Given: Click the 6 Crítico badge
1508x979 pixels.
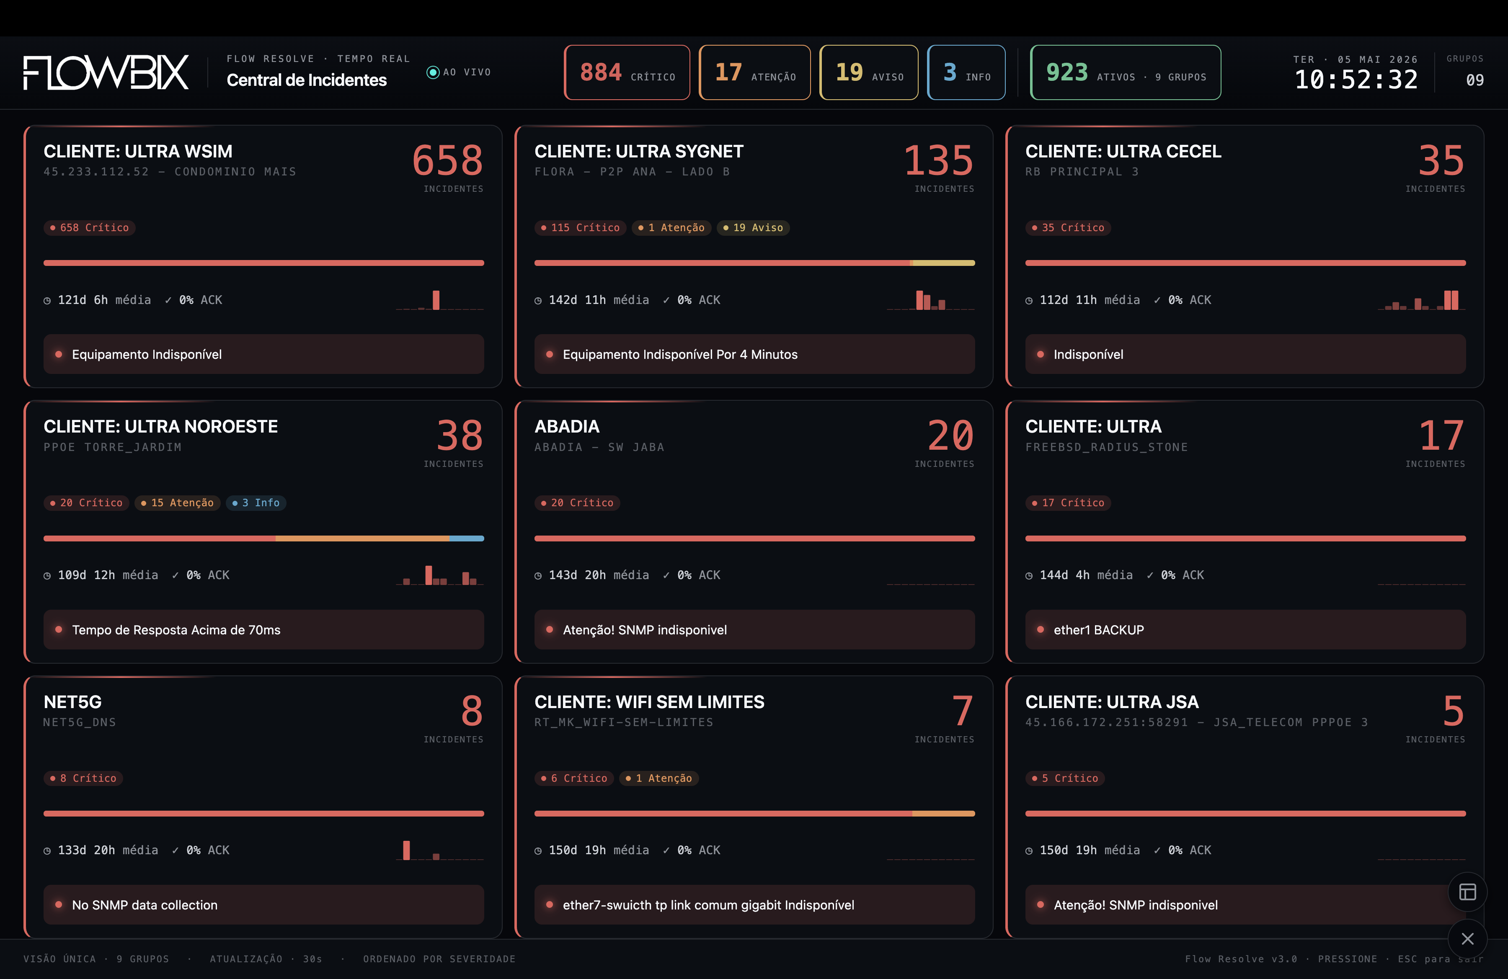Looking at the screenshot, I should [574, 778].
